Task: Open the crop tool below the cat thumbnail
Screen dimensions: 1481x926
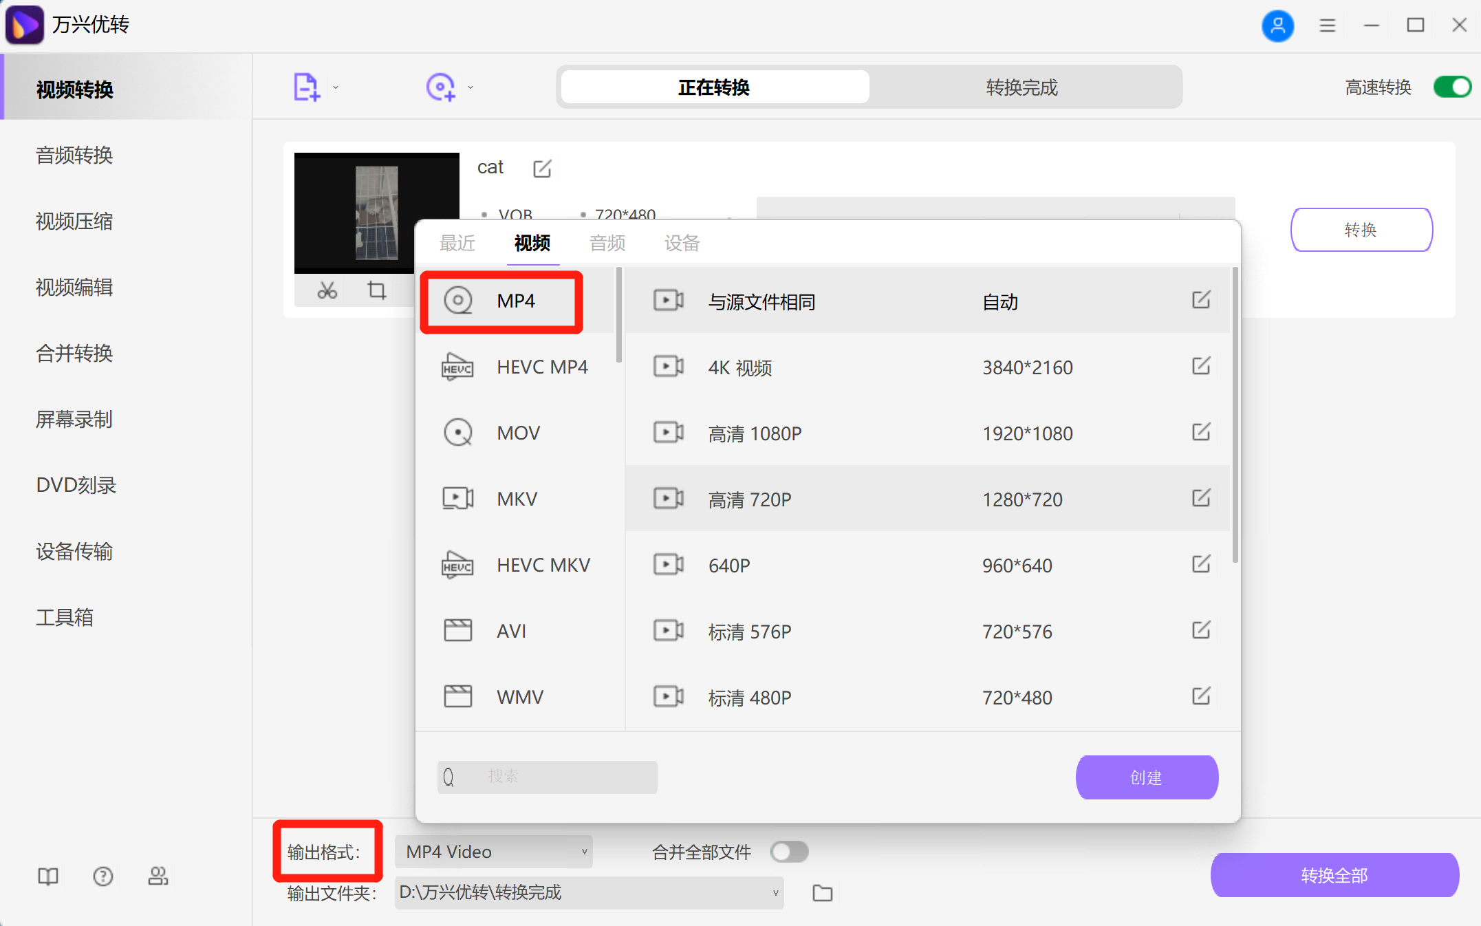Action: (x=376, y=291)
